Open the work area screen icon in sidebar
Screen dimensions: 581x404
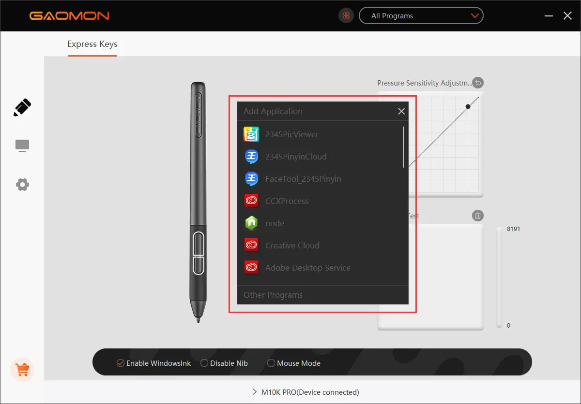22,145
